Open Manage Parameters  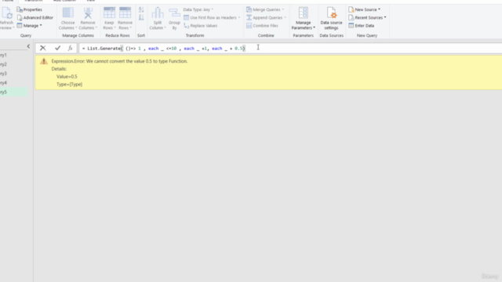point(304,19)
